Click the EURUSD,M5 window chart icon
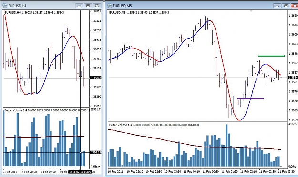The width and height of the screenshot is (298, 177). (109, 6)
